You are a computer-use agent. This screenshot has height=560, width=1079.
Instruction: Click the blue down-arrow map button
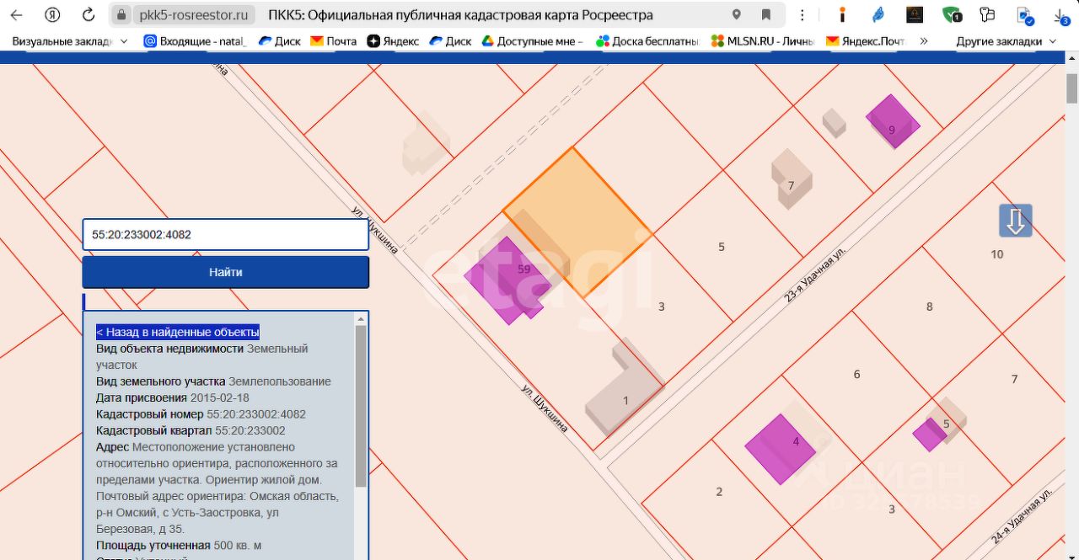pyautogui.click(x=1016, y=221)
